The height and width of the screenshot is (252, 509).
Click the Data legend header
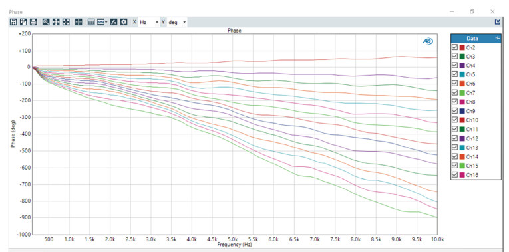click(x=476, y=38)
